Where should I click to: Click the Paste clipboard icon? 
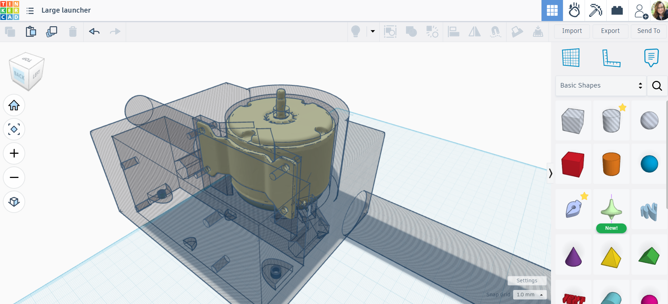pos(31,32)
